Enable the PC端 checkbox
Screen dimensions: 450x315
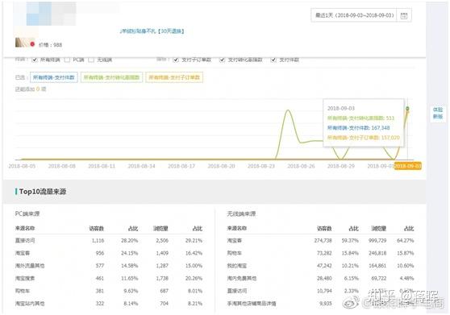[67, 60]
